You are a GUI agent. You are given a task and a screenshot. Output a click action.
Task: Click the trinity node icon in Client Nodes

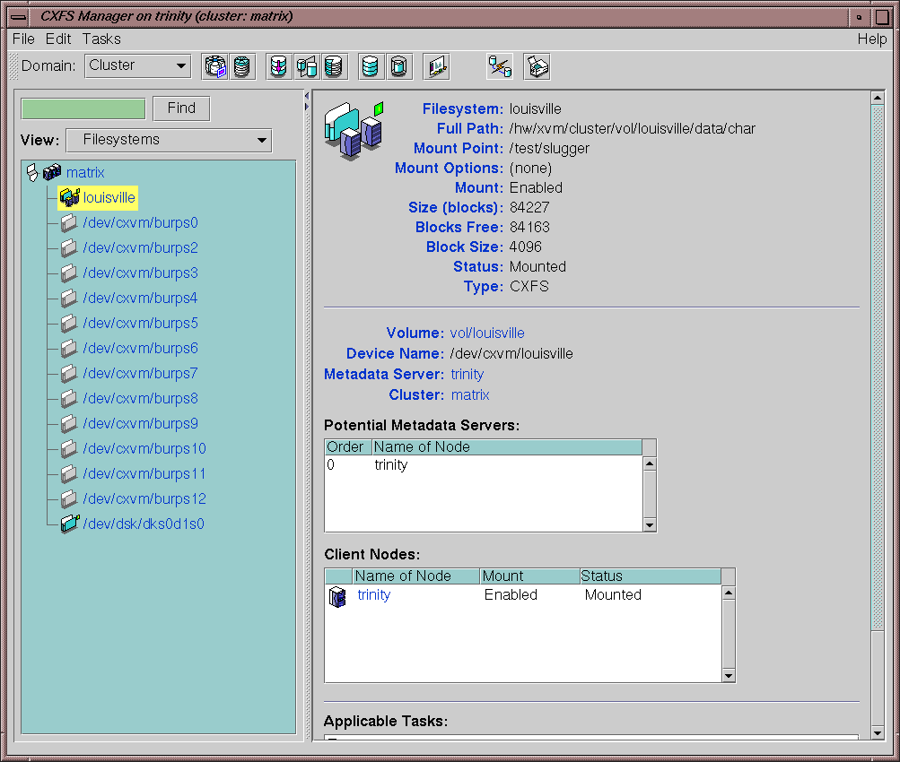337,596
